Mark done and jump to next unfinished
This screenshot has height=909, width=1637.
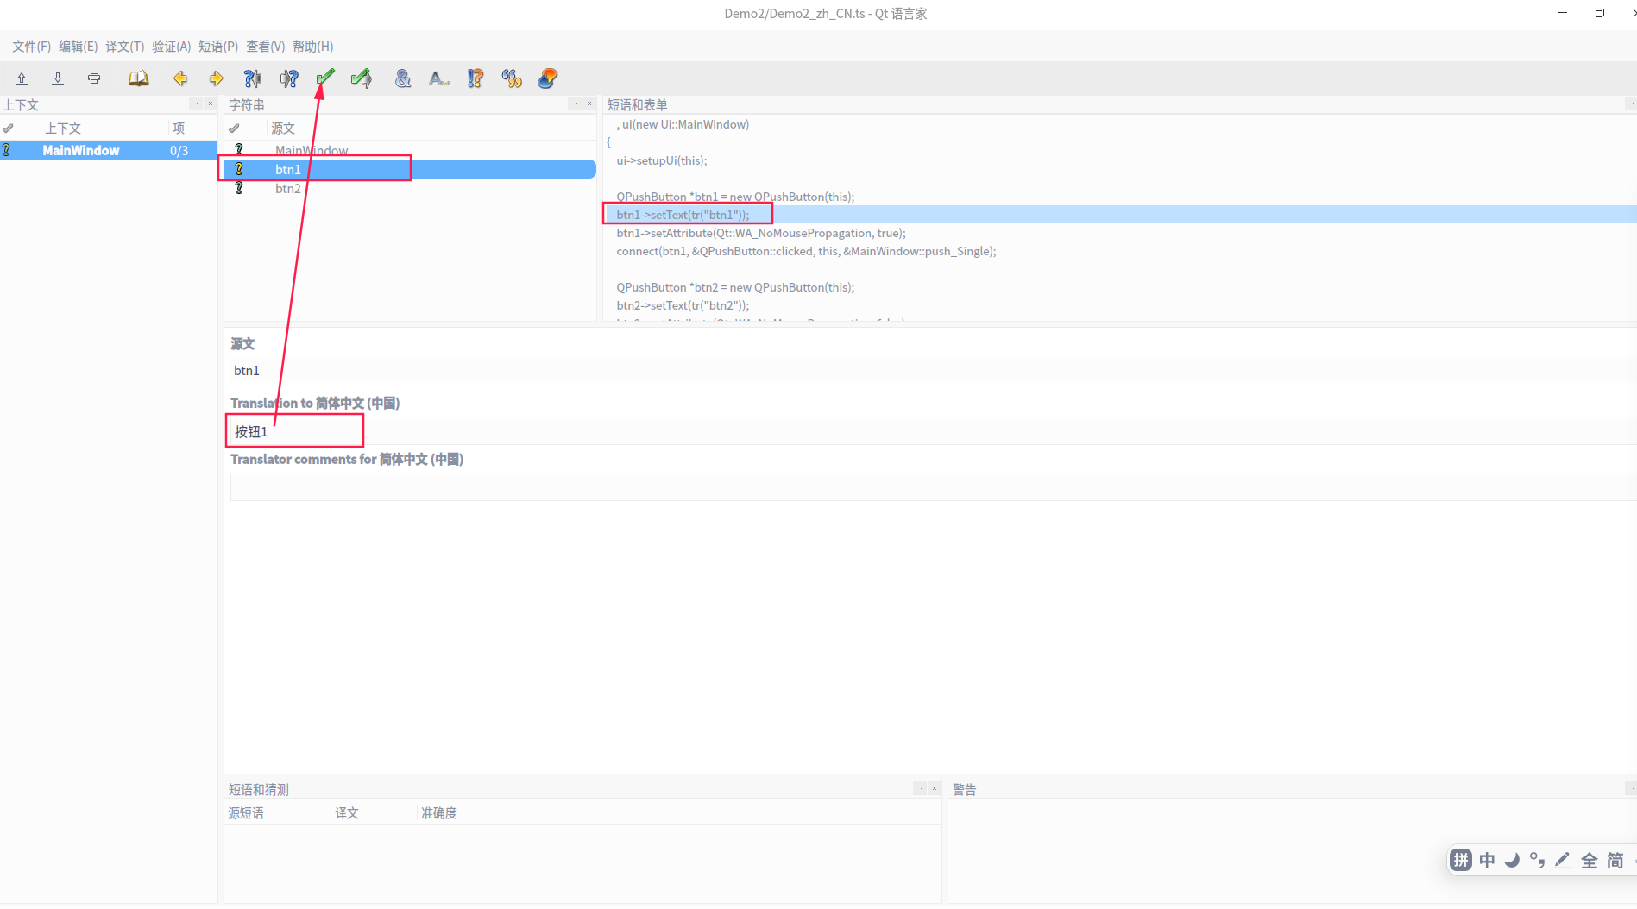362,78
